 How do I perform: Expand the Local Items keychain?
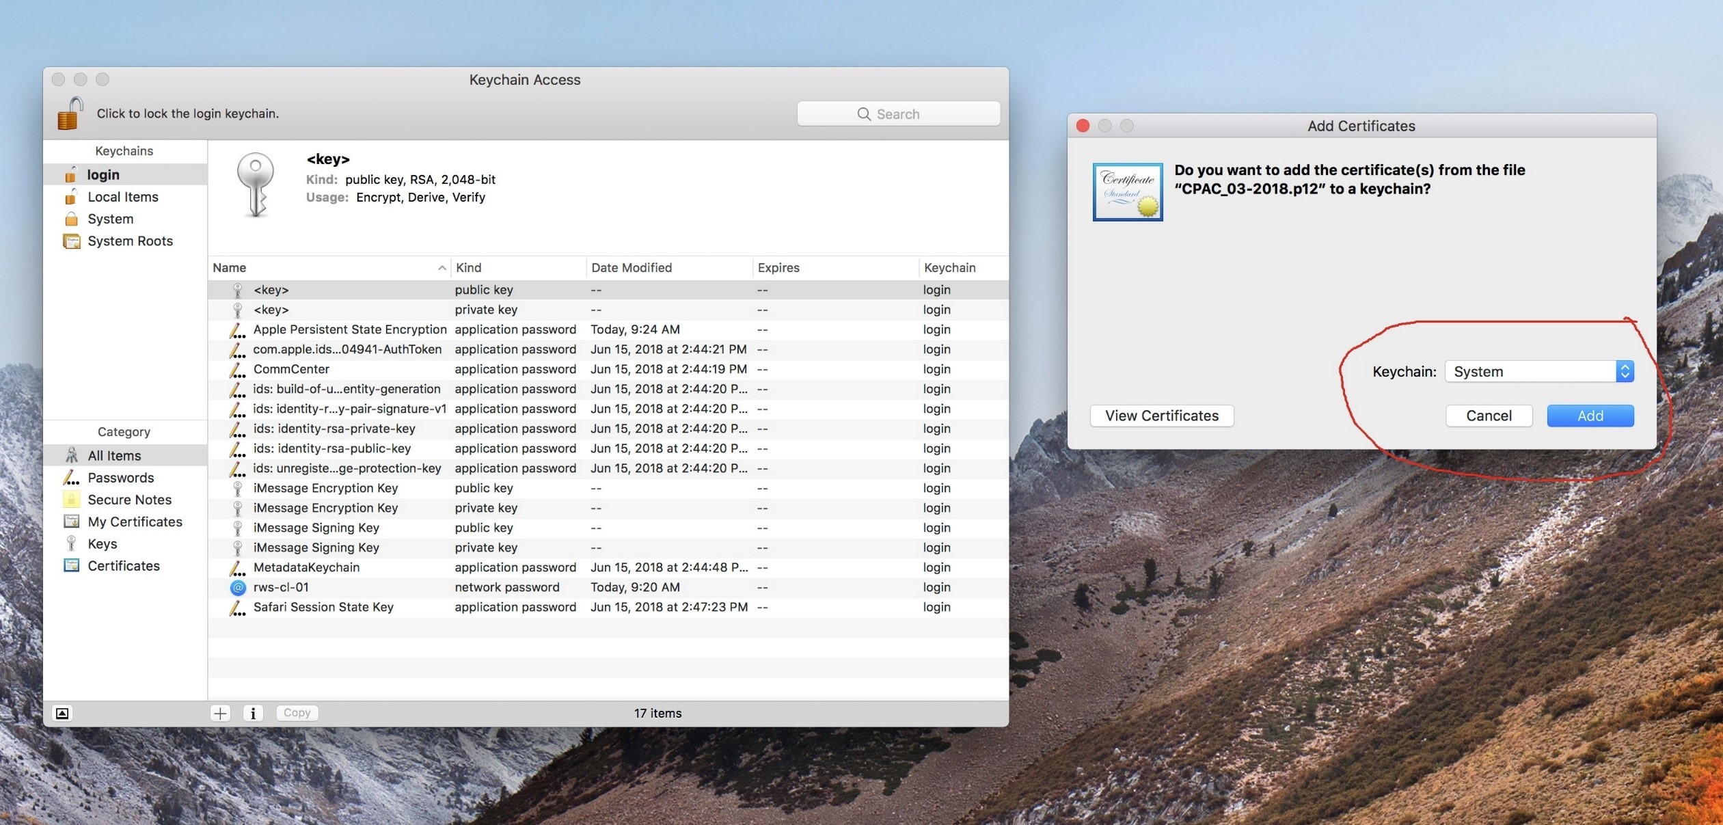(x=122, y=195)
